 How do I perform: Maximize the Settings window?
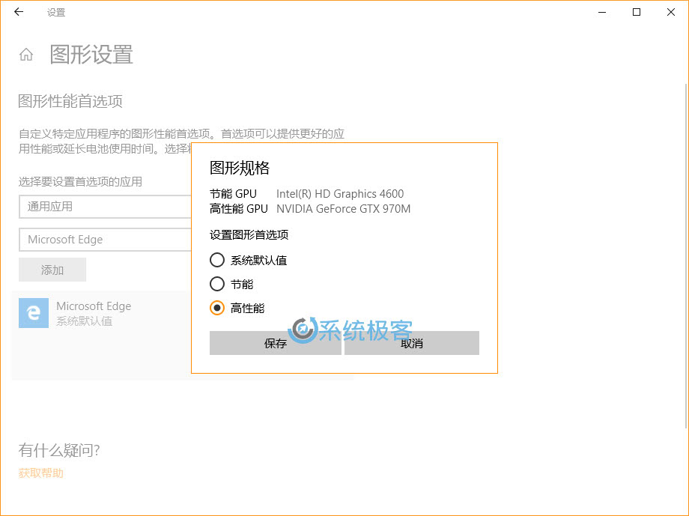tap(637, 12)
